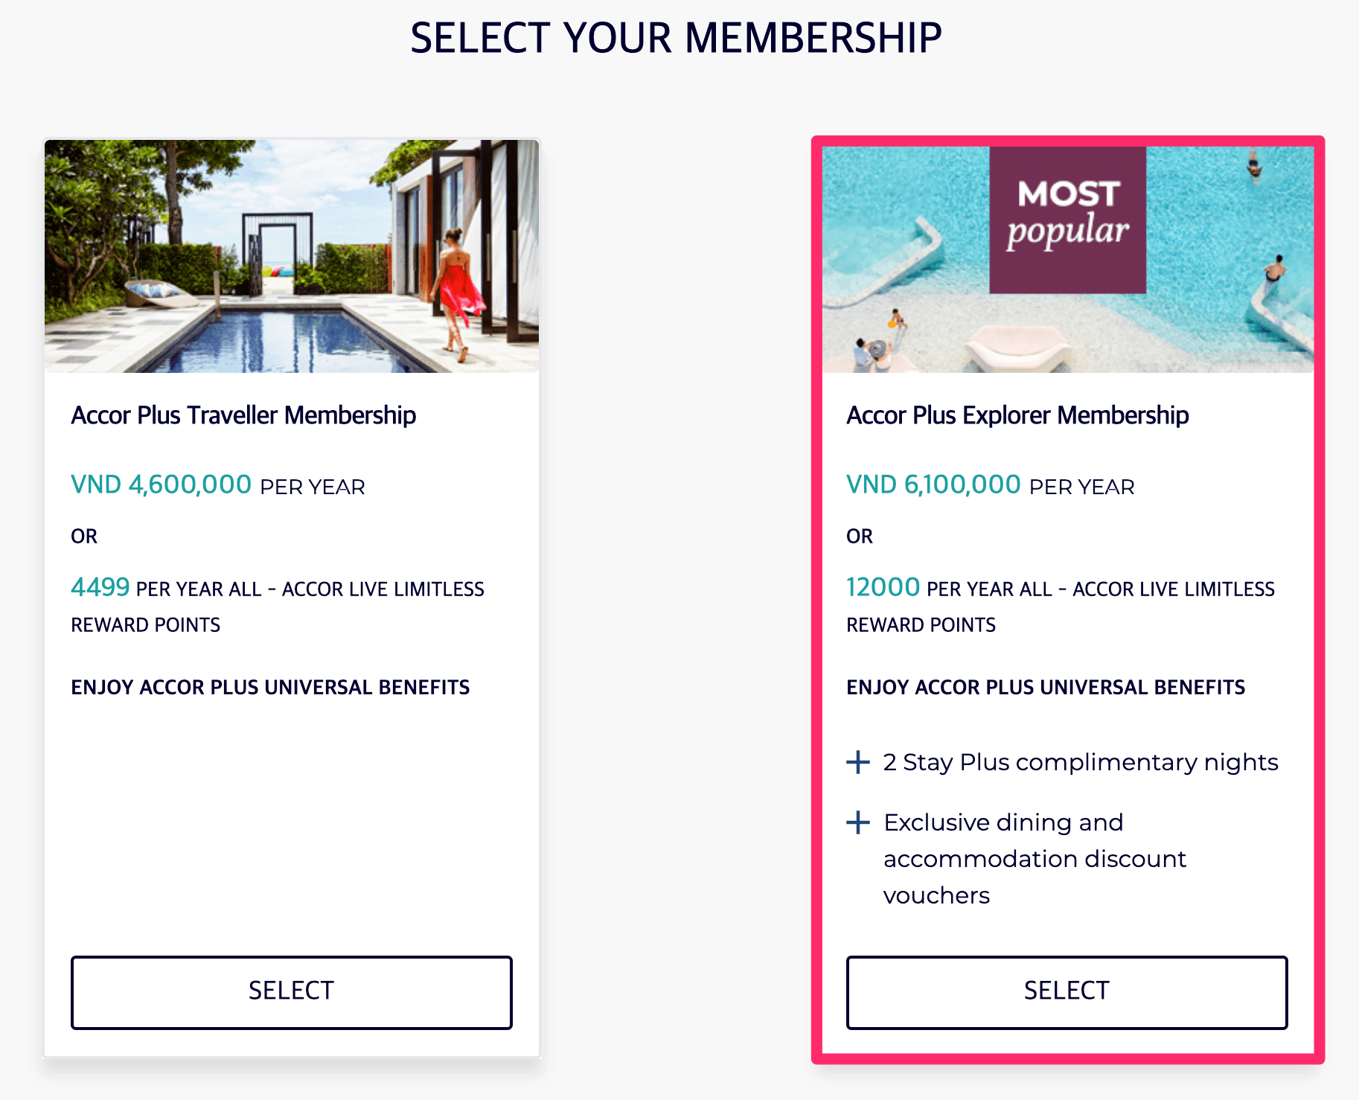Click the Accor Plus Explorer Membership title
The height and width of the screenshot is (1100, 1359).
coord(1017,415)
